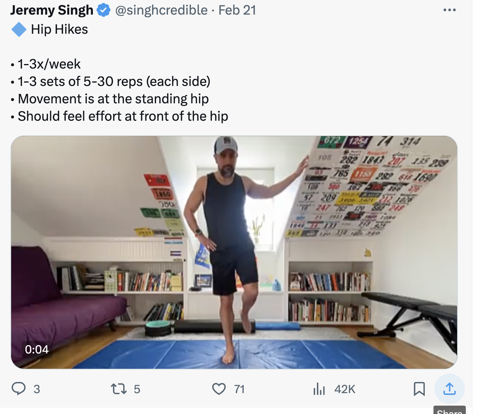Like the Hip Hikes tweet with the heart icon
This screenshot has height=414, width=478.
(x=219, y=389)
